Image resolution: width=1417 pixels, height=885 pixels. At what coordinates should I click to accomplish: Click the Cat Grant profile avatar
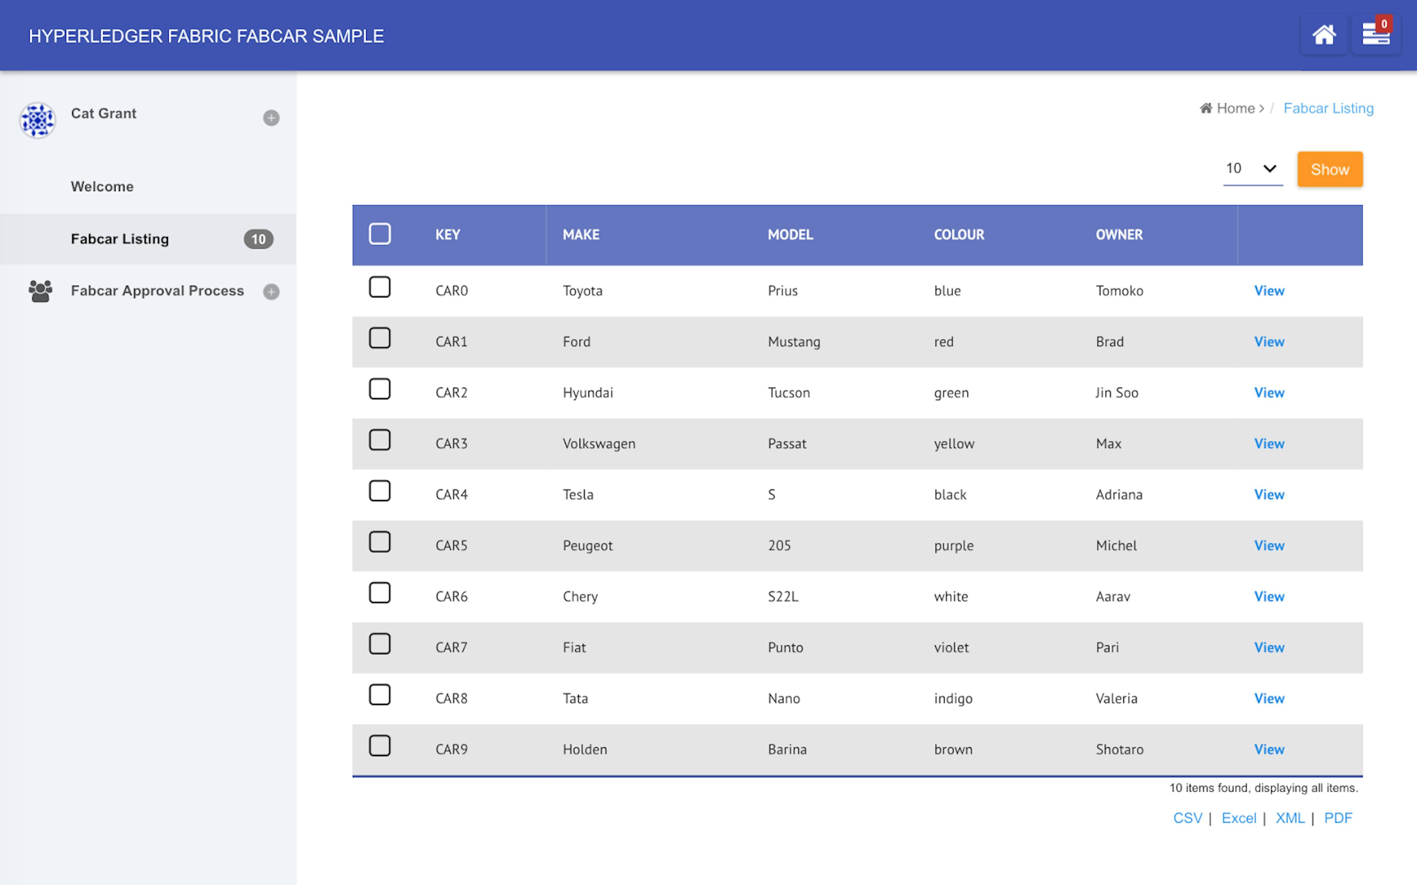37,120
